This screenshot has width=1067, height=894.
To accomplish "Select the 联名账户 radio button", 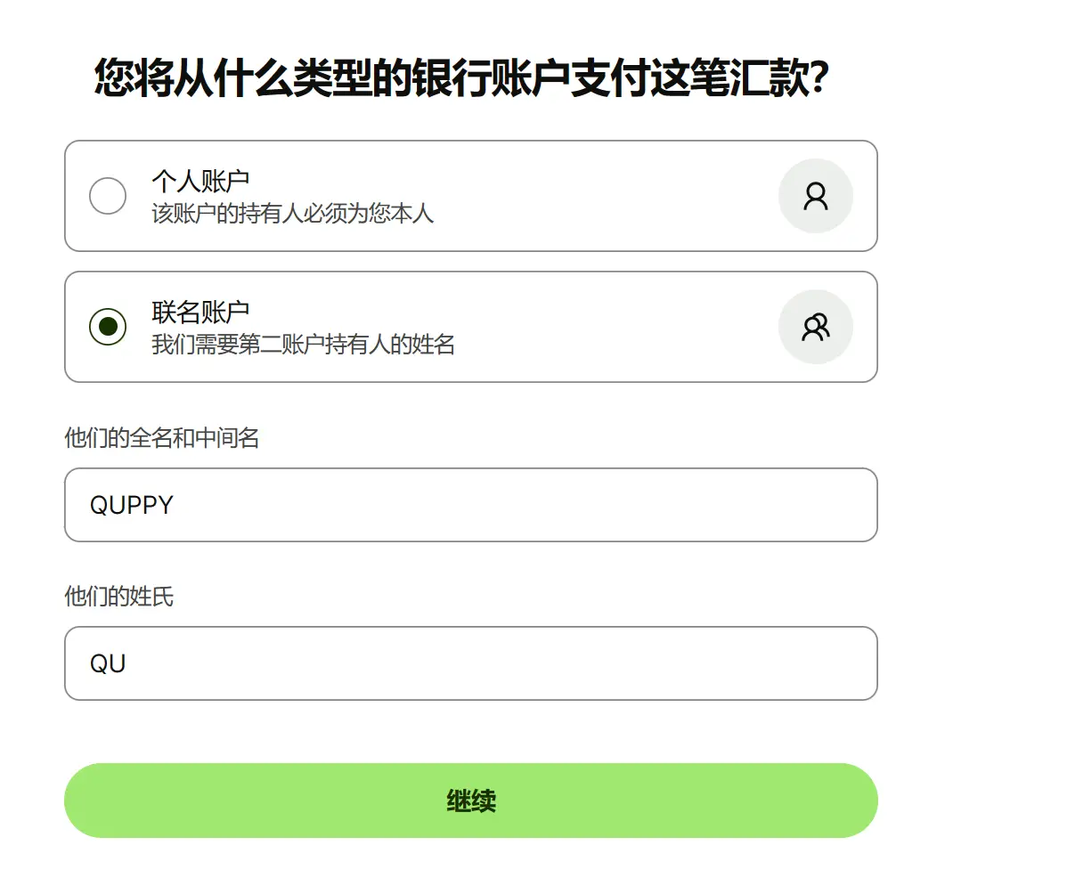I will pos(108,327).
